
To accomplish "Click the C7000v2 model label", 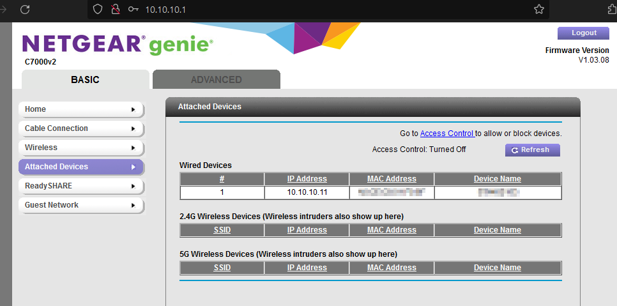I will coord(40,62).
